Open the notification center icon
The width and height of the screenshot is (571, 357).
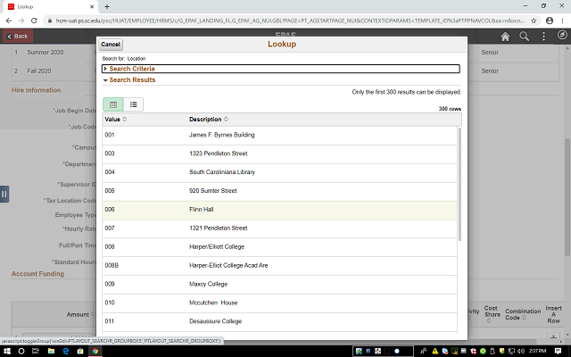tap(558, 351)
